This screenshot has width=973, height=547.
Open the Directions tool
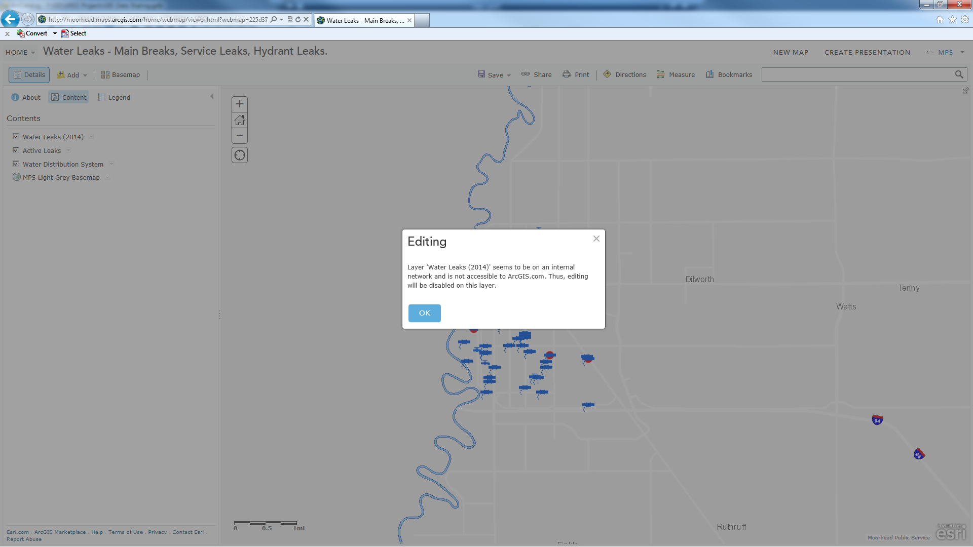pos(624,74)
